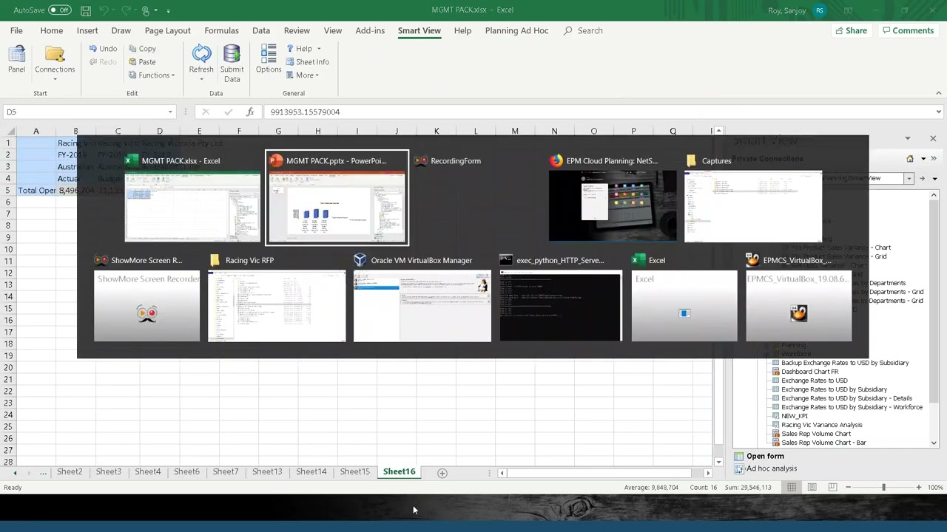This screenshot has height=532, width=947.
Task: Select Racing Vic Variance Analysis form
Action: coord(821,425)
